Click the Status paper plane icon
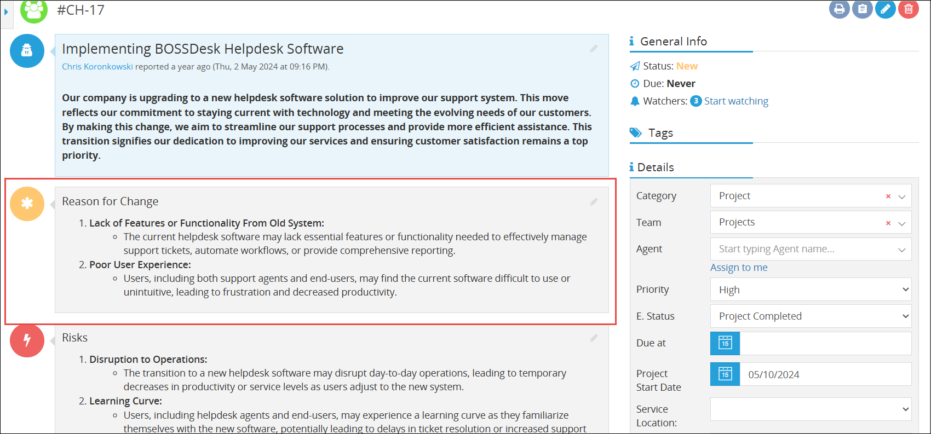931x434 pixels. pos(635,66)
